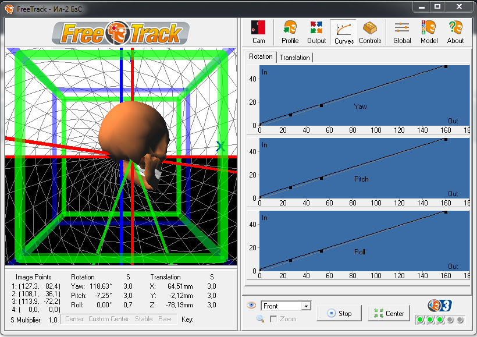
Task: Select the Curves toolbar button
Action: [x=344, y=32]
